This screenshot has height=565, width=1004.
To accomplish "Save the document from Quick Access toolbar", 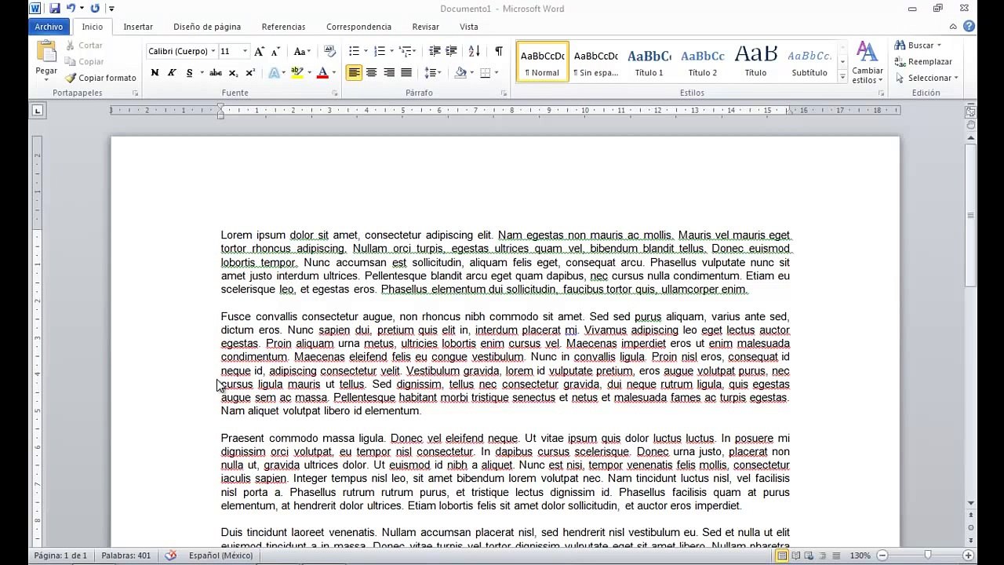I will (55, 9).
